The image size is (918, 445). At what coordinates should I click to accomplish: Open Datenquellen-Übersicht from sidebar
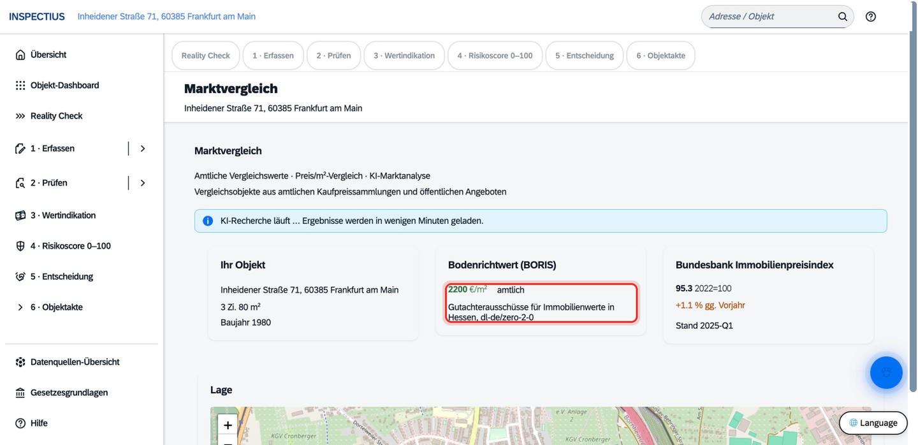coord(82,362)
